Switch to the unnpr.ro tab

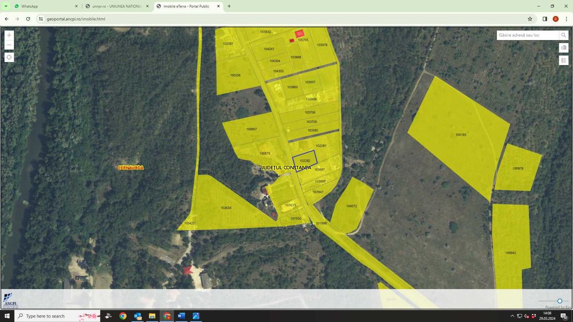click(x=116, y=6)
